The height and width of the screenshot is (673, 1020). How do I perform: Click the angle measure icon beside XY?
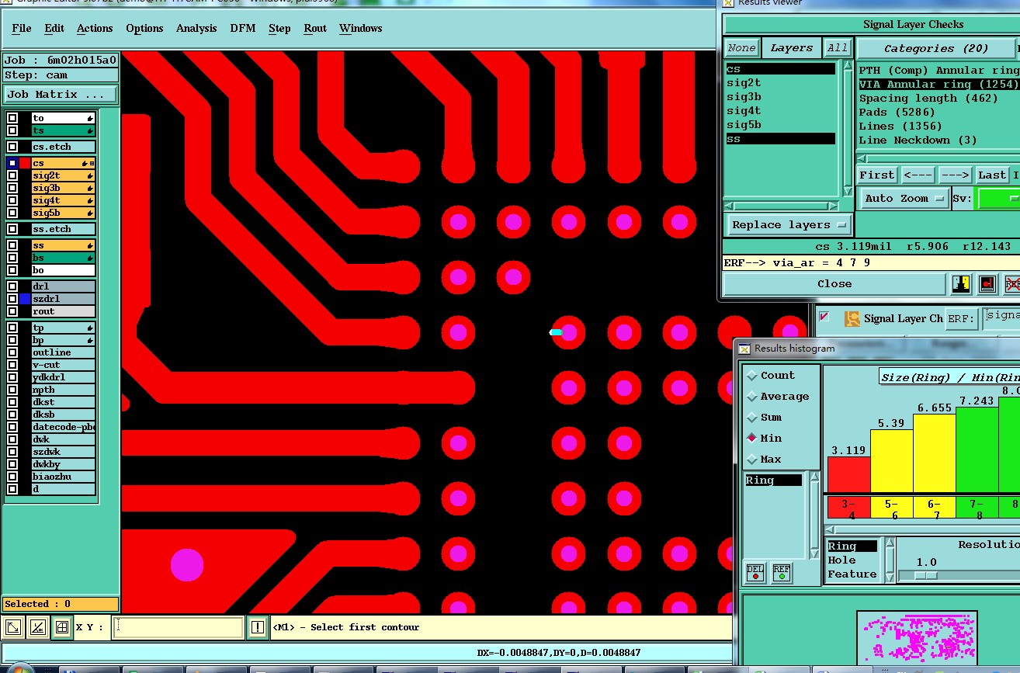[x=37, y=627]
